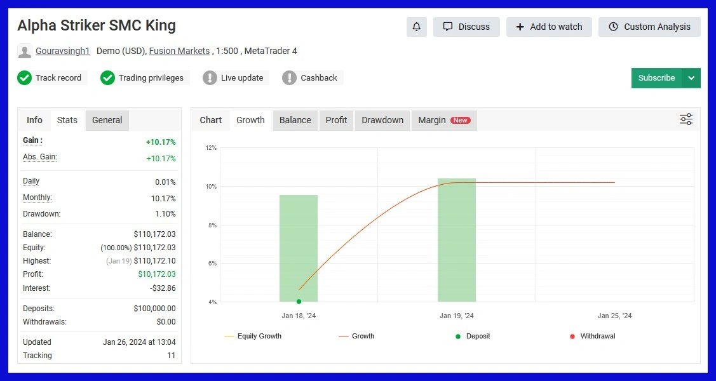Click the green Track record checkmark icon
The image size is (716, 381).
[25, 78]
